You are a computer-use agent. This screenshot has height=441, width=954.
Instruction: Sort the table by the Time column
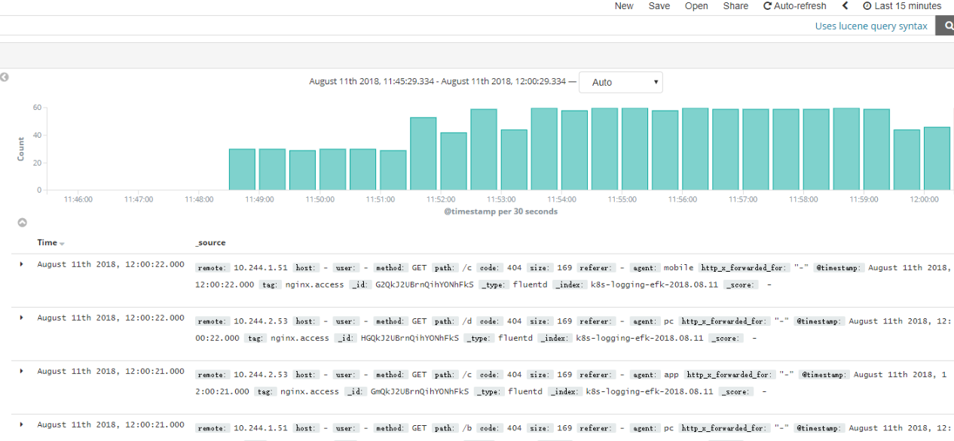(x=51, y=243)
